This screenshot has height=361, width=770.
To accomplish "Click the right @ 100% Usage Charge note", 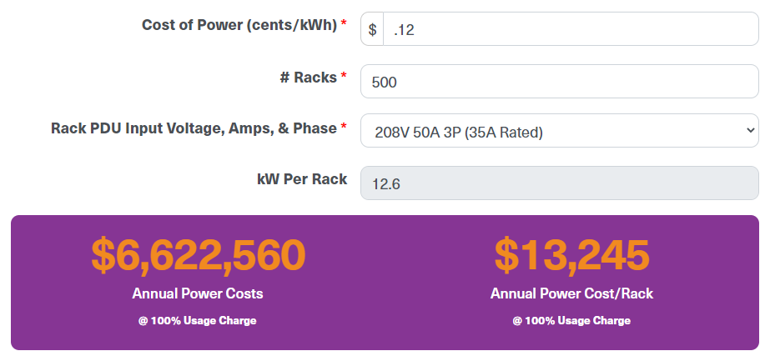I will pos(571,321).
